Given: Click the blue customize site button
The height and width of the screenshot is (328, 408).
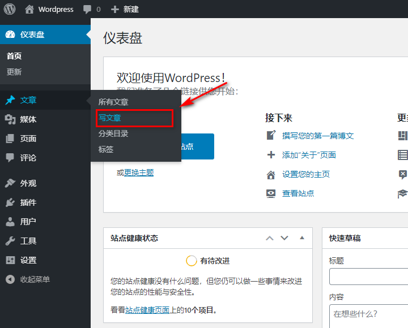Looking at the screenshot, I should (198, 146).
